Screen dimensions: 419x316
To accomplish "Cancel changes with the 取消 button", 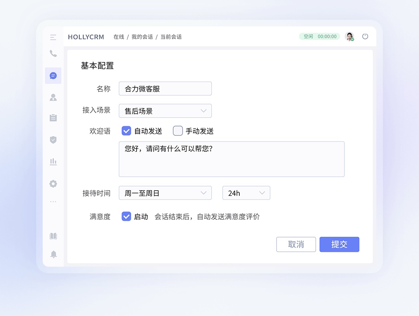I will click(x=296, y=244).
